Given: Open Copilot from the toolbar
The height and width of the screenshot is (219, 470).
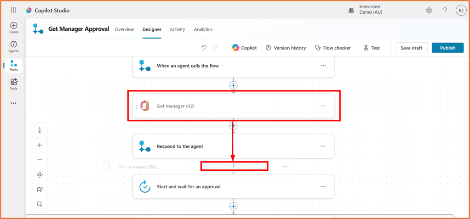Looking at the screenshot, I should [244, 48].
